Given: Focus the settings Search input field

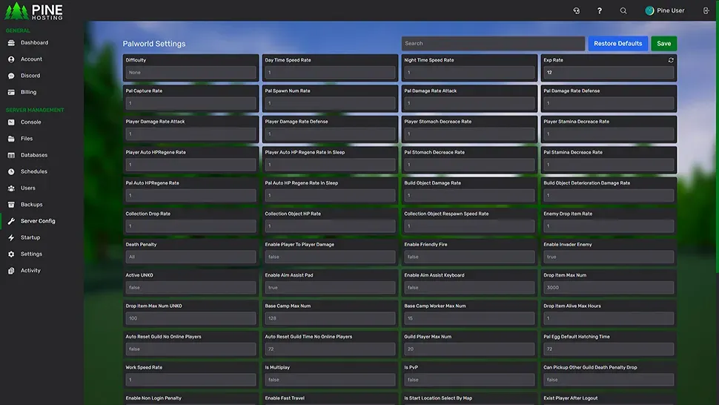Looking at the screenshot, I should (493, 44).
